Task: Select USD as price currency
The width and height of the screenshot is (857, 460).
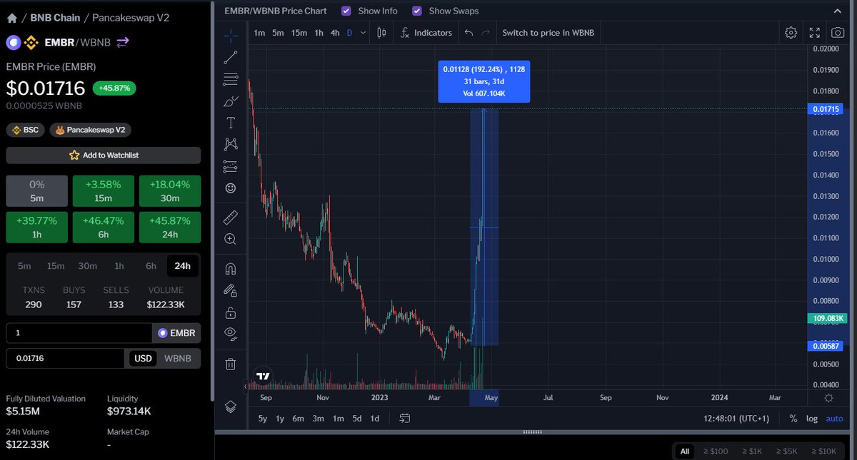Action: (143, 358)
